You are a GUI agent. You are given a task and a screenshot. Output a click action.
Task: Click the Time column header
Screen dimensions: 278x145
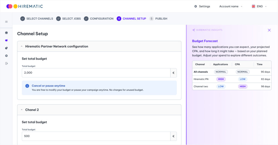coord(260,64)
